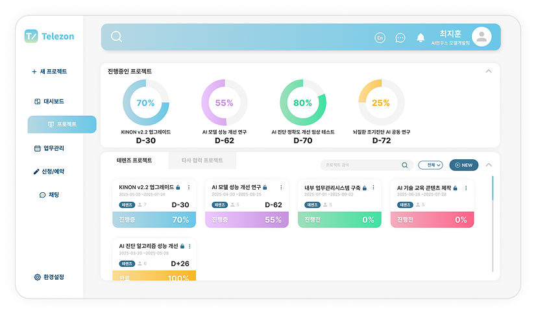Click members icon on KINON v2.2 업그레이드 card
Viewport: 536px width, 314px height.
pyautogui.click(x=140, y=205)
